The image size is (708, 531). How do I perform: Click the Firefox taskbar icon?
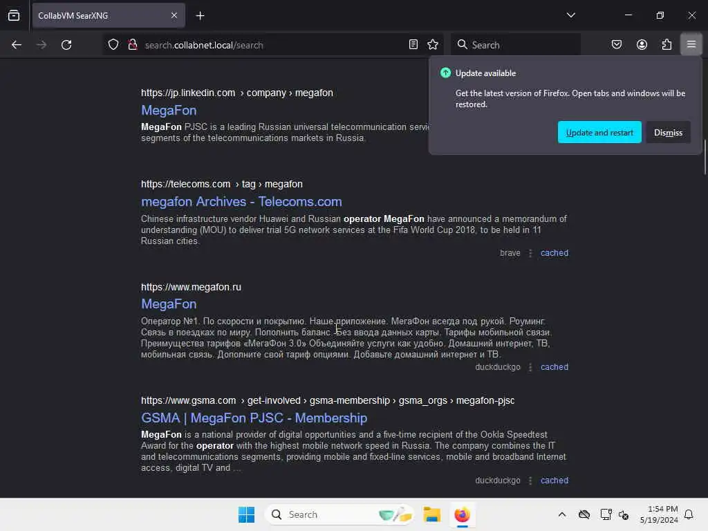click(462, 514)
